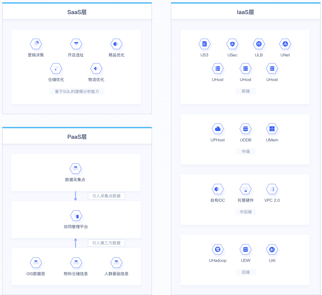The height and width of the screenshot is (295, 322).
Task: Select the UDW data warehouse icon
Action: pyautogui.click(x=245, y=249)
